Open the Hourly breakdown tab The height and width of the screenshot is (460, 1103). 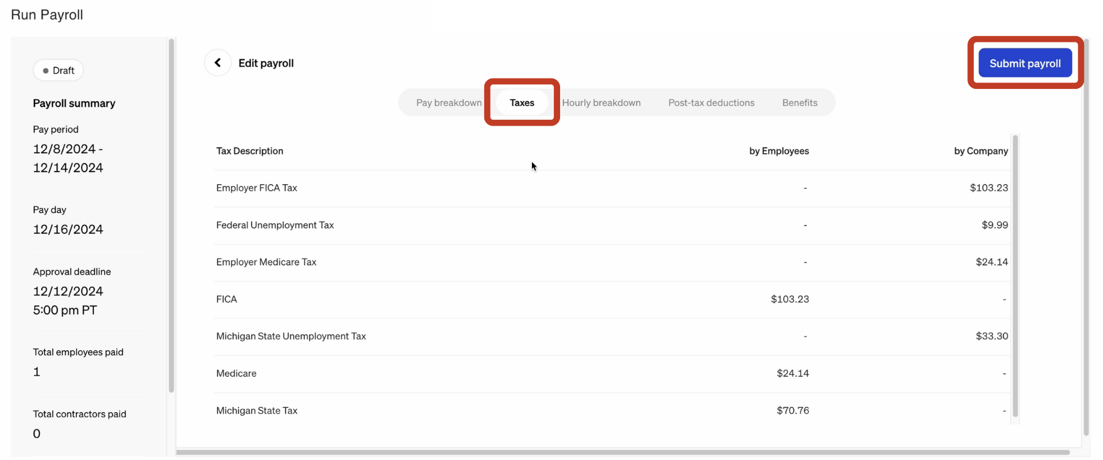click(601, 103)
